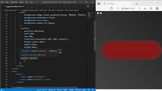Click the input type checkbox code line

coord(33,77)
